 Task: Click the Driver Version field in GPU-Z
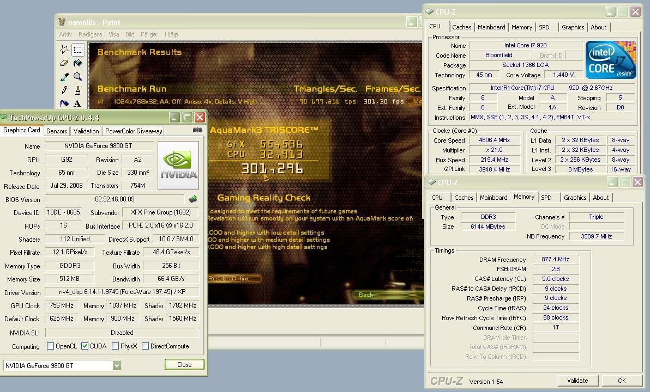click(122, 292)
